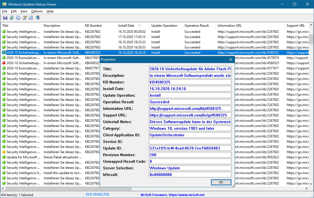The width and height of the screenshot is (314, 198).
Task: Open the Edit menu
Action: pos(14,11)
